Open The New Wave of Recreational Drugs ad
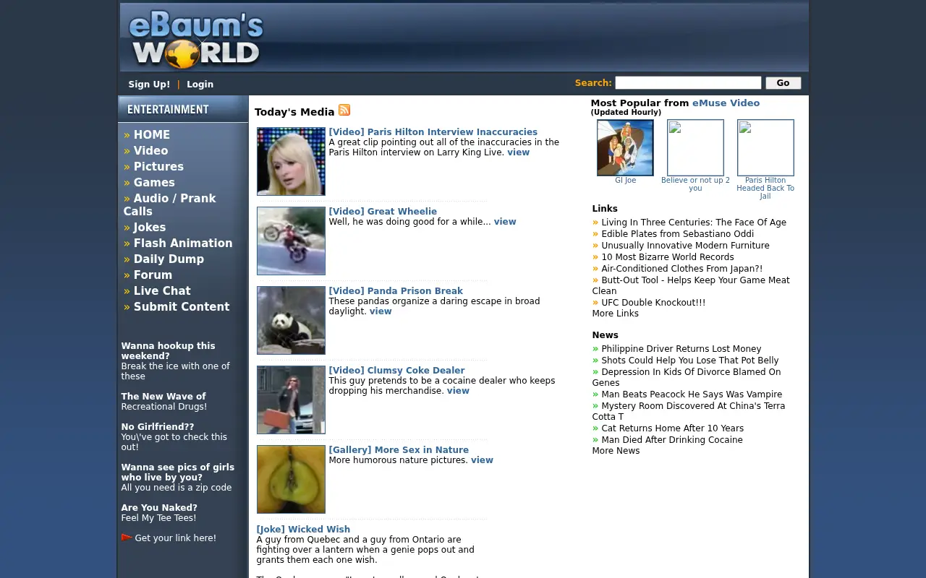 click(x=164, y=402)
